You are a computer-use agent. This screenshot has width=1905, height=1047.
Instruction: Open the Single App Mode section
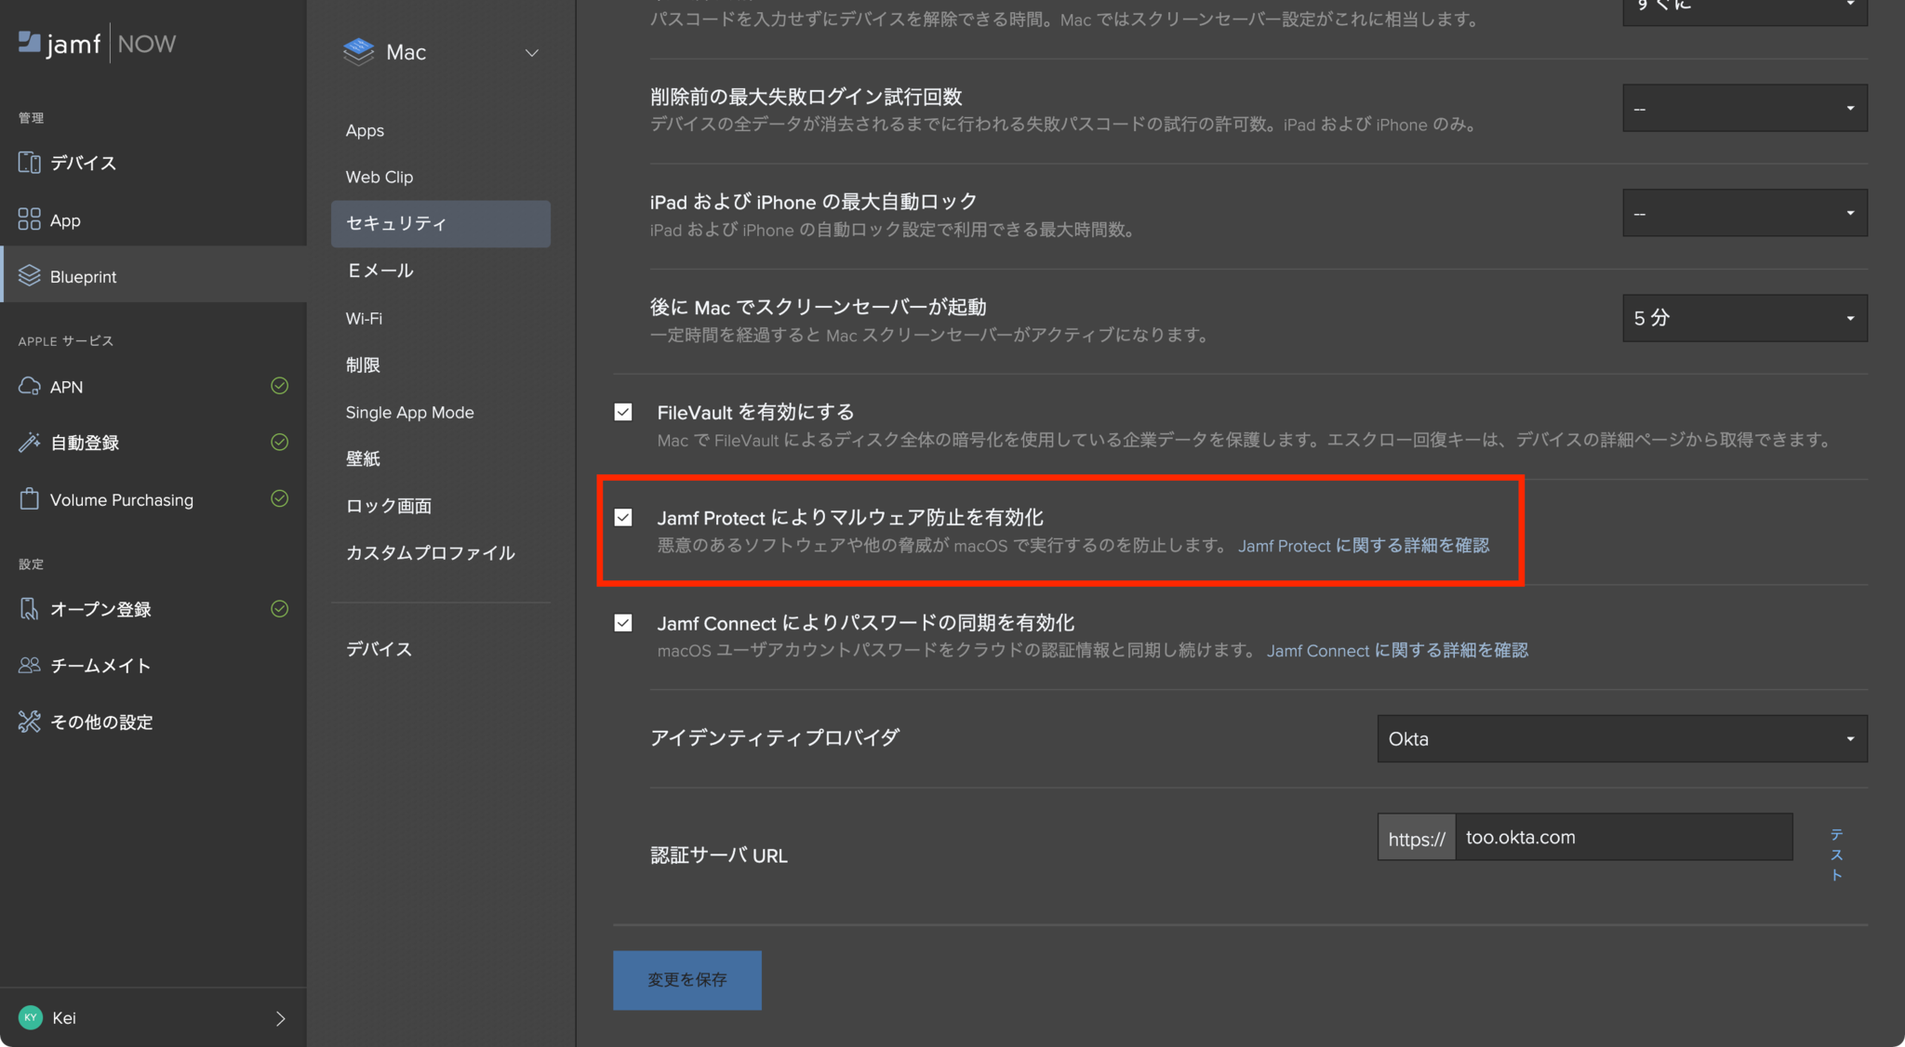pyautogui.click(x=409, y=412)
